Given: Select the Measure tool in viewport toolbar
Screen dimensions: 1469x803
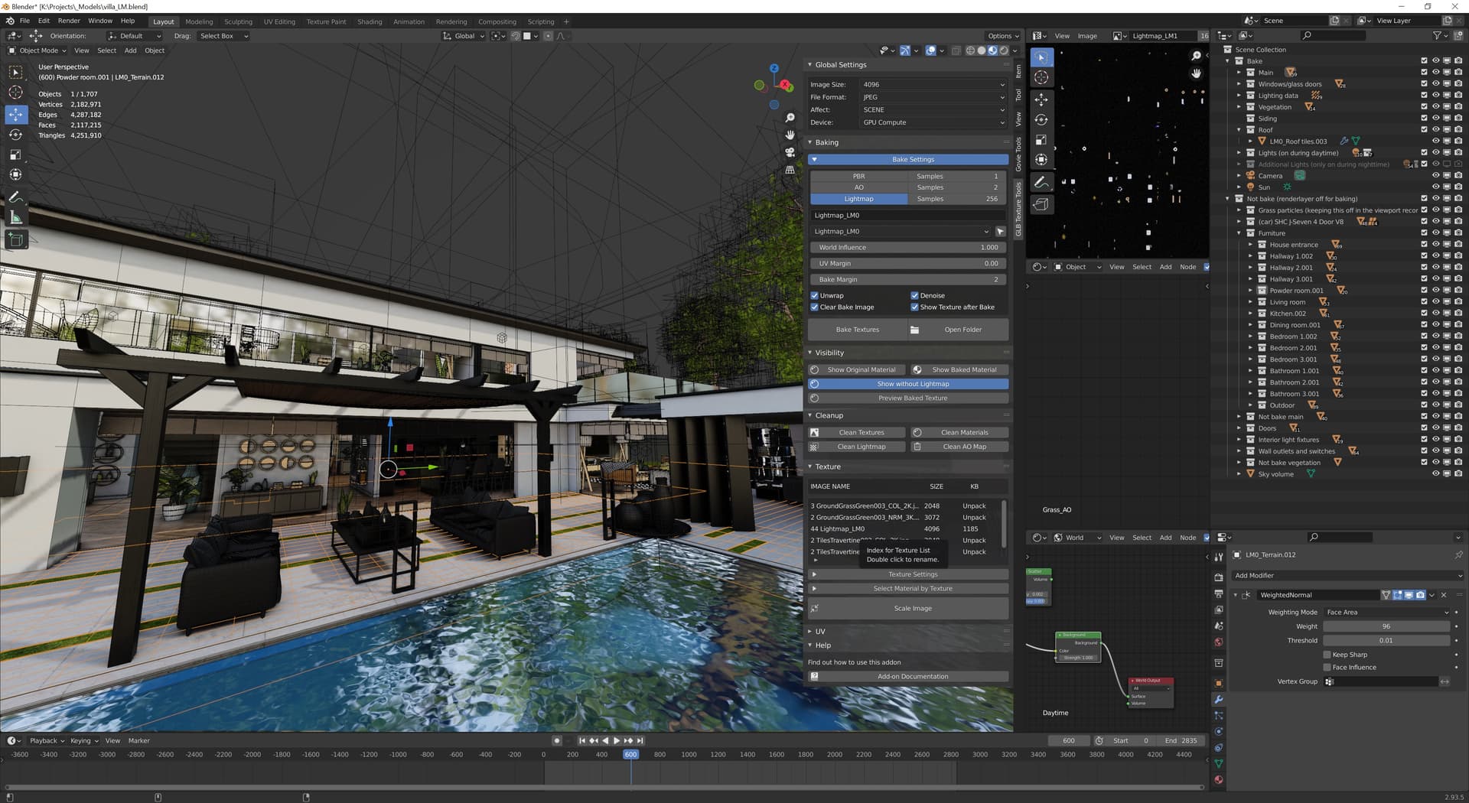Looking at the screenshot, I should (15, 218).
